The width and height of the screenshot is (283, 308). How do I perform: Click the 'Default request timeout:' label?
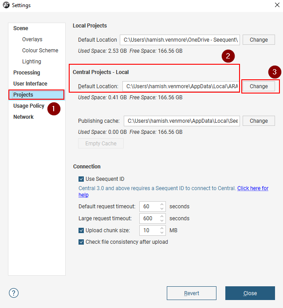[107, 207]
